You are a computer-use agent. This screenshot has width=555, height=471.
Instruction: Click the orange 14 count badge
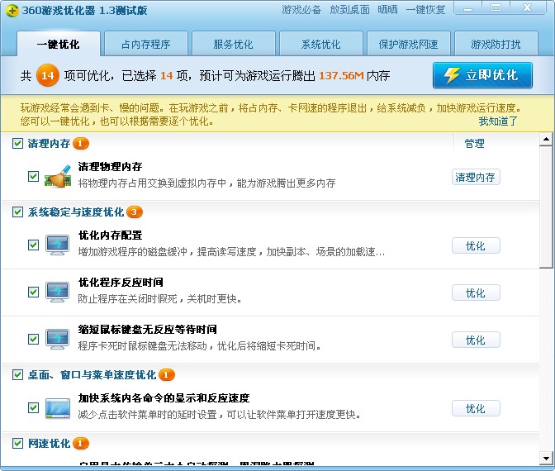pyautogui.click(x=47, y=75)
